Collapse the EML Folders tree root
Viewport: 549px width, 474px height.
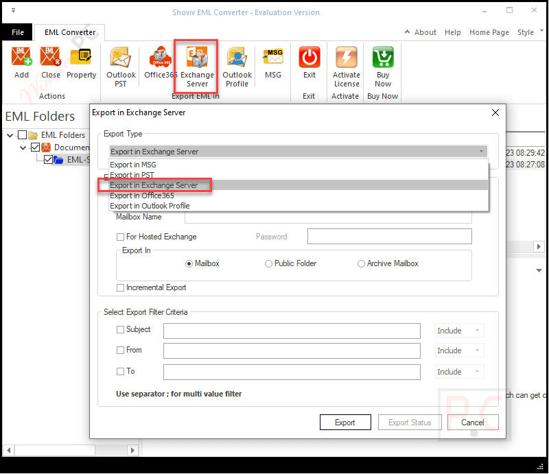[x=10, y=136]
